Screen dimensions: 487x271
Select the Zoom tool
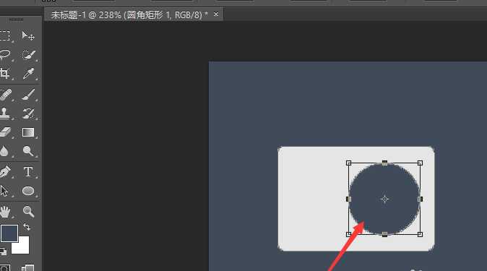[28, 211]
